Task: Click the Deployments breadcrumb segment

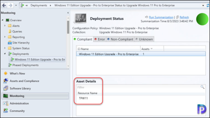Action: (39, 5)
